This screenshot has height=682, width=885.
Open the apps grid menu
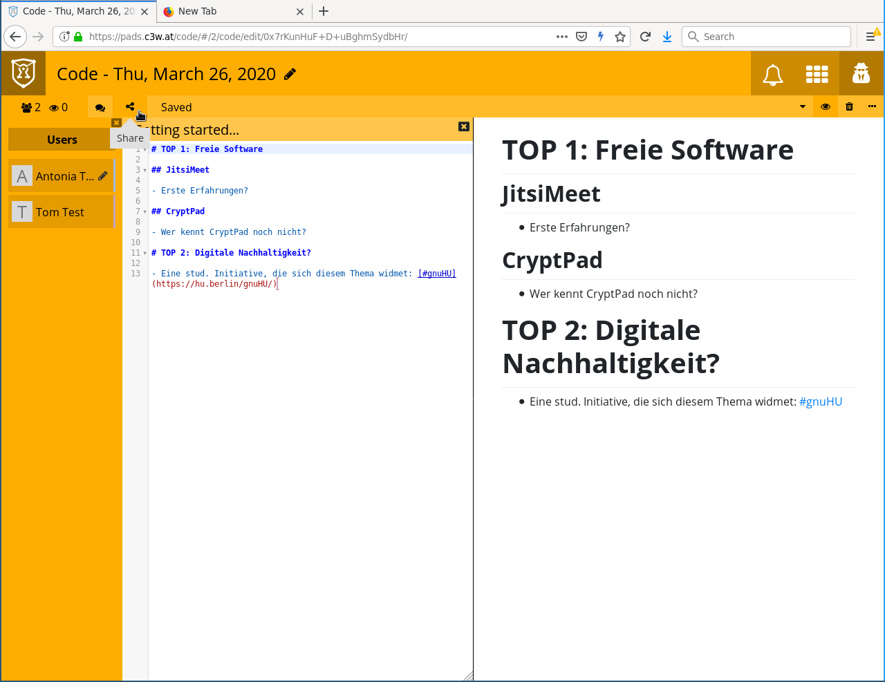pos(817,74)
